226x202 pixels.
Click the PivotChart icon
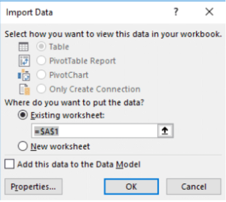pos(24,75)
